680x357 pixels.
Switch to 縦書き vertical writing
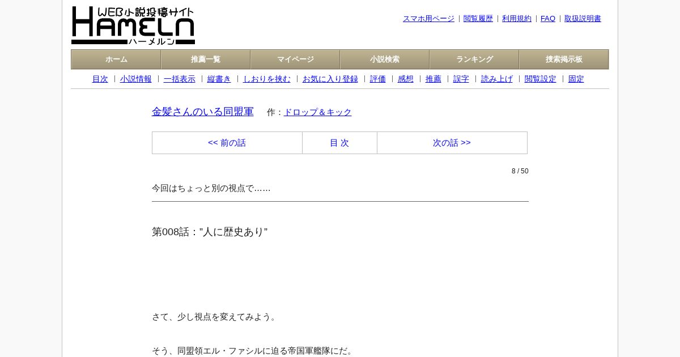[219, 79]
